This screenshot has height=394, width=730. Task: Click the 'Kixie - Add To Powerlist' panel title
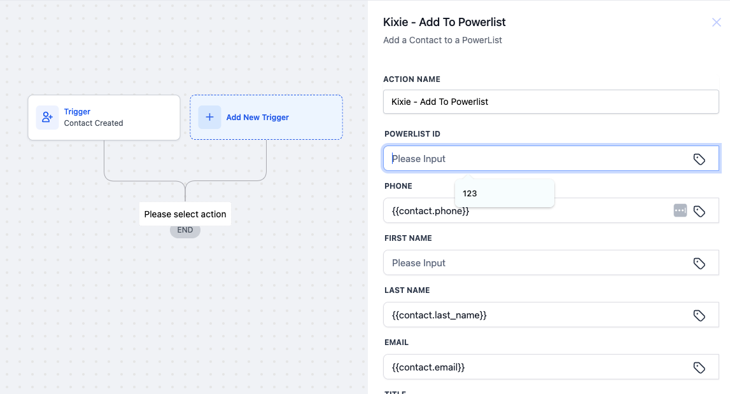coord(444,22)
